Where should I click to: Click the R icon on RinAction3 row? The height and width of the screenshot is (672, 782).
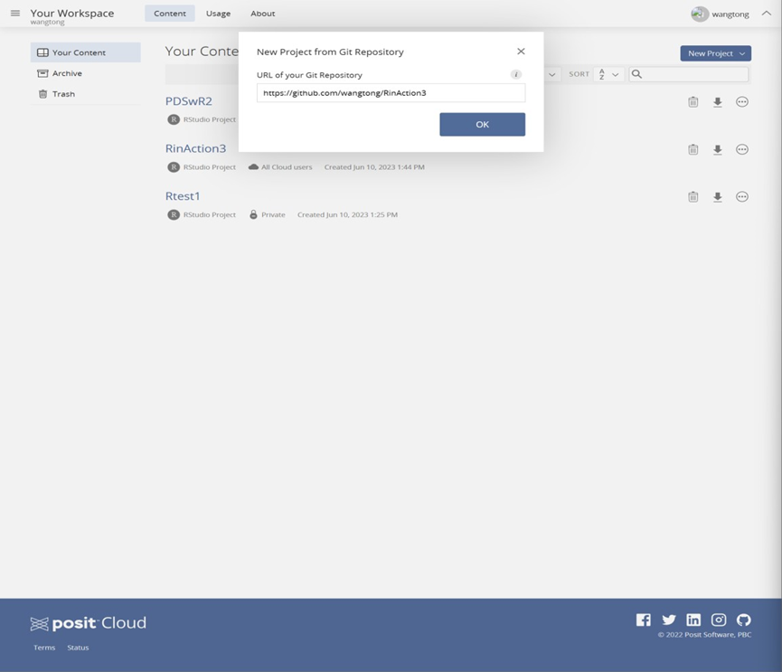pos(174,167)
